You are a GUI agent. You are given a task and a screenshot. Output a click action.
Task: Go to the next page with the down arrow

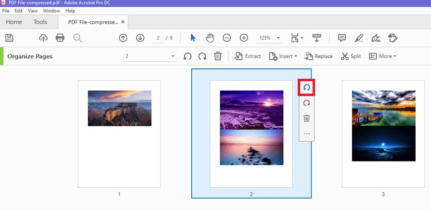(x=140, y=38)
